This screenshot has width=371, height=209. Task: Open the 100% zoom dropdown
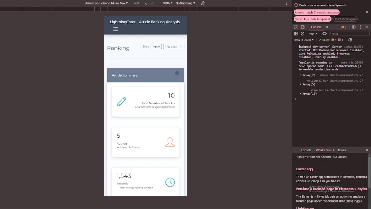pyautogui.click(x=168, y=3)
